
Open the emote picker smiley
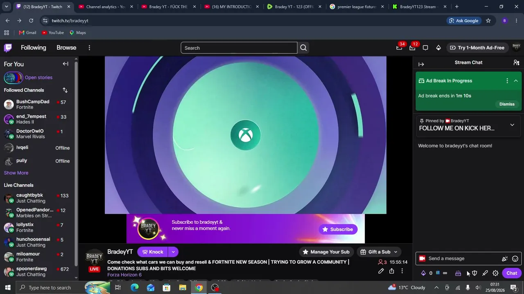click(515, 258)
